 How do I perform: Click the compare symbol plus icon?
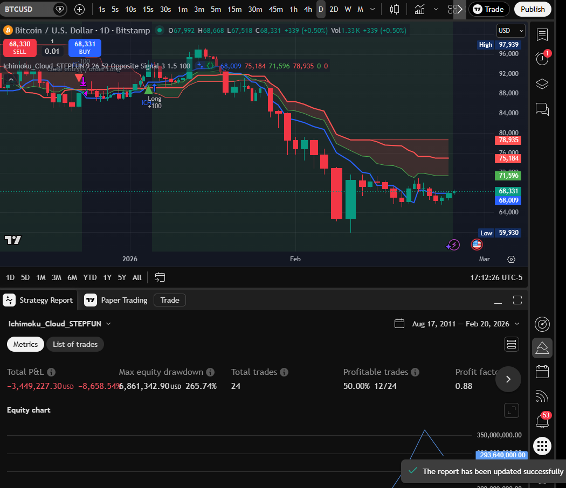point(79,9)
